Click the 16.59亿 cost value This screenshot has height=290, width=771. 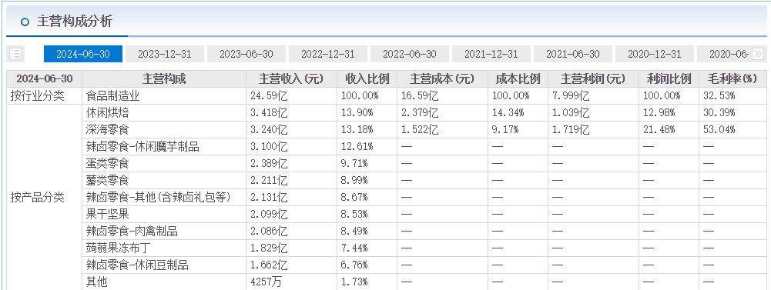pyautogui.click(x=420, y=95)
